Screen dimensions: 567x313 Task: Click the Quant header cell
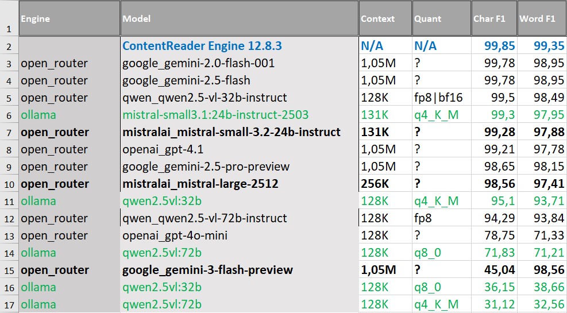pos(442,18)
